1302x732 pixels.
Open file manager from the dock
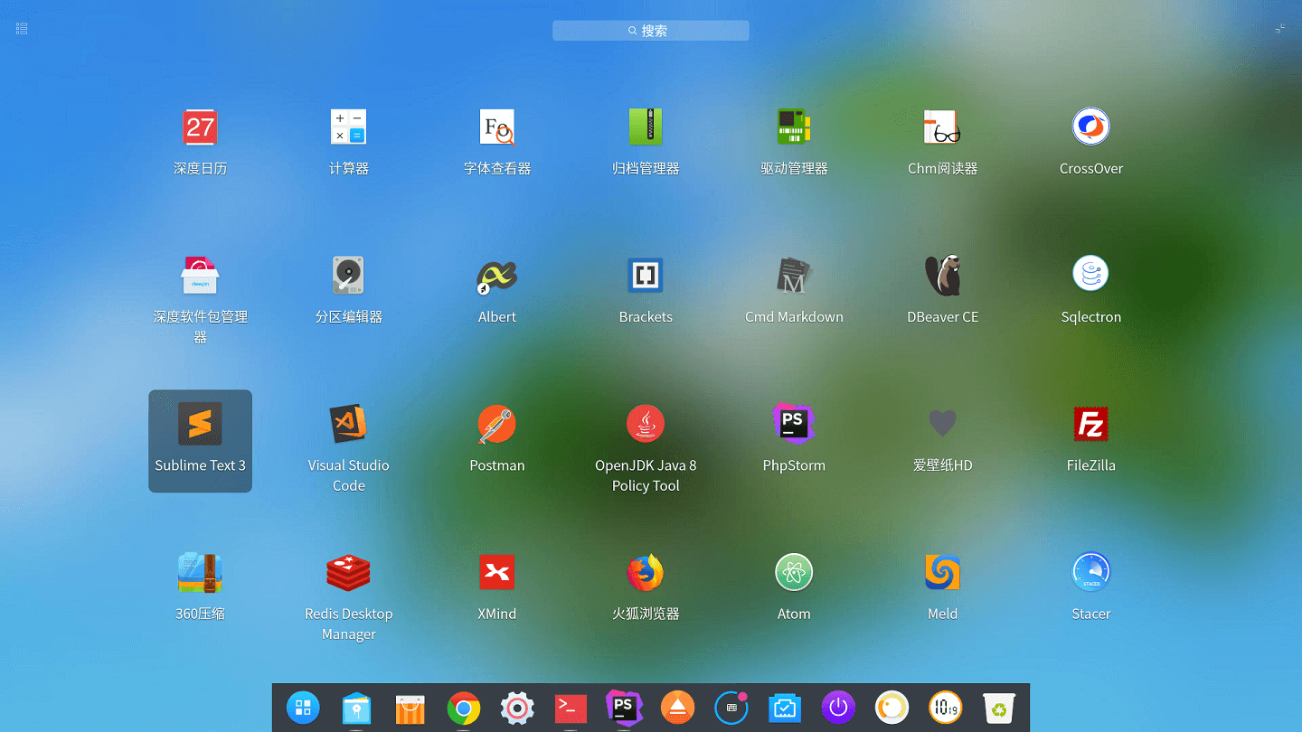point(356,708)
